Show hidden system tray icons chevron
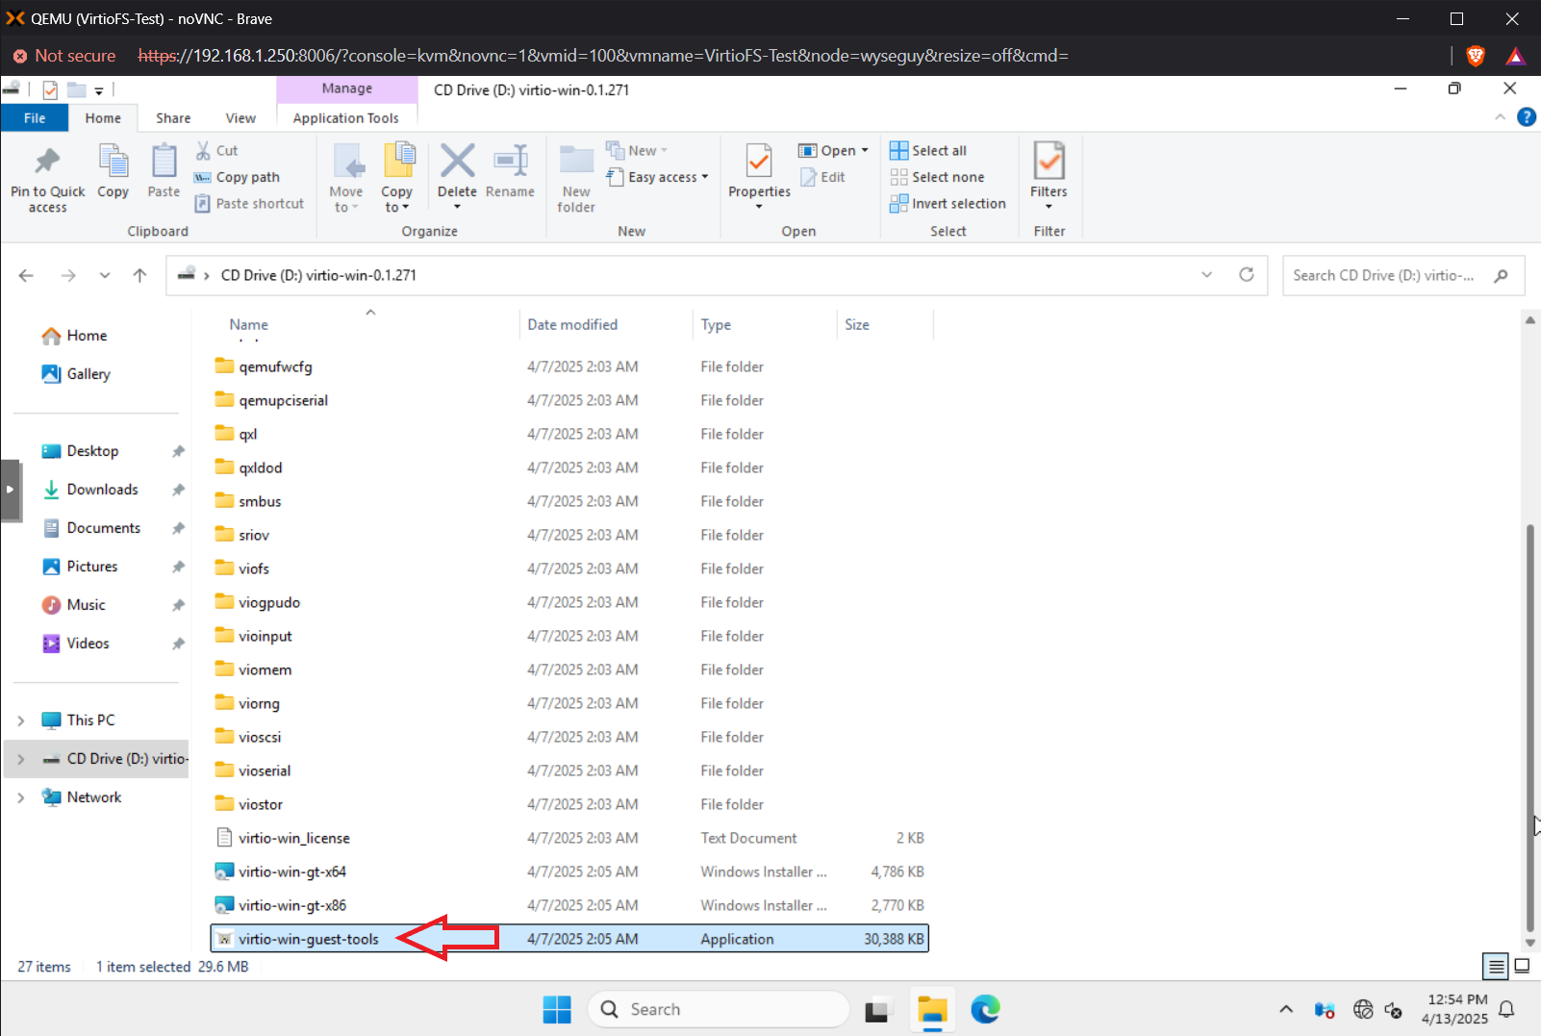Screen dimensions: 1541x1036 [1286, 1009]
